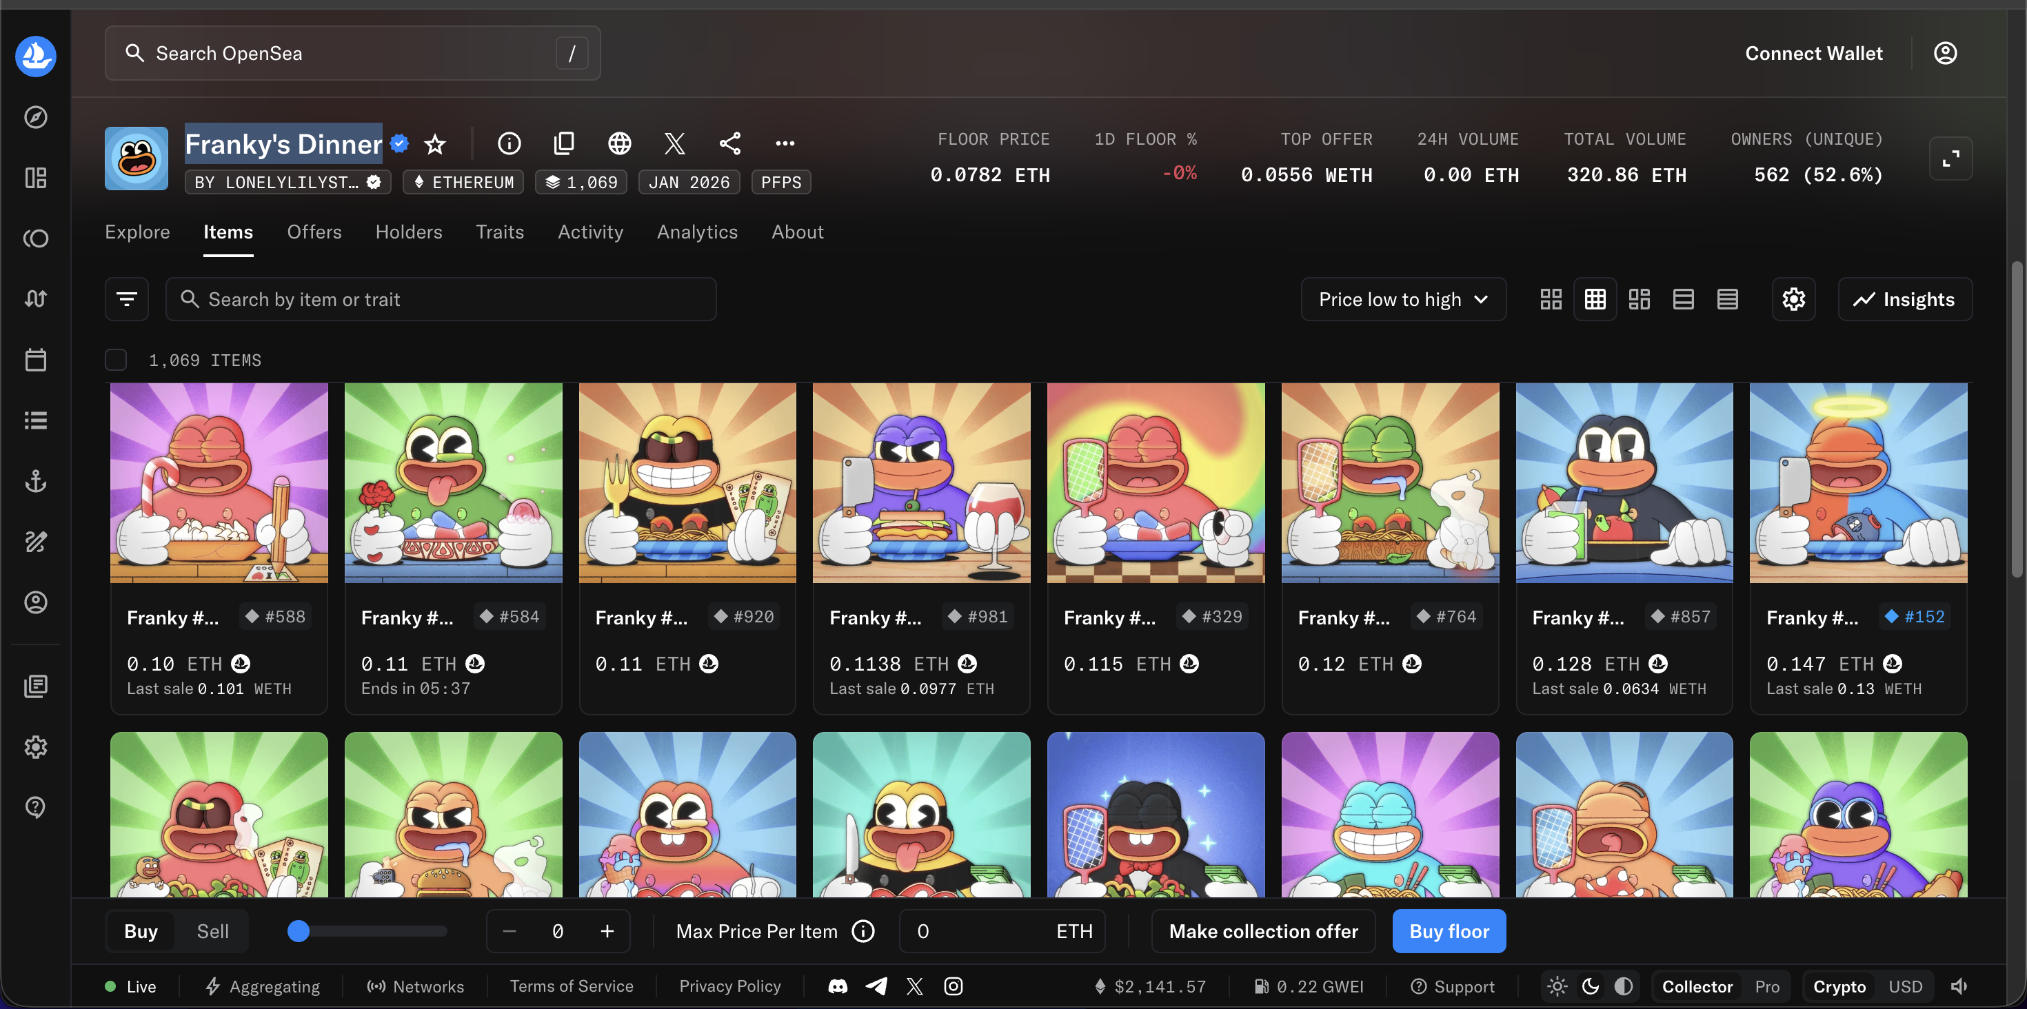Screen dimensions: 2027x1009
Task: Switch to the Sell mode
Action: click(x=212, y=931)
